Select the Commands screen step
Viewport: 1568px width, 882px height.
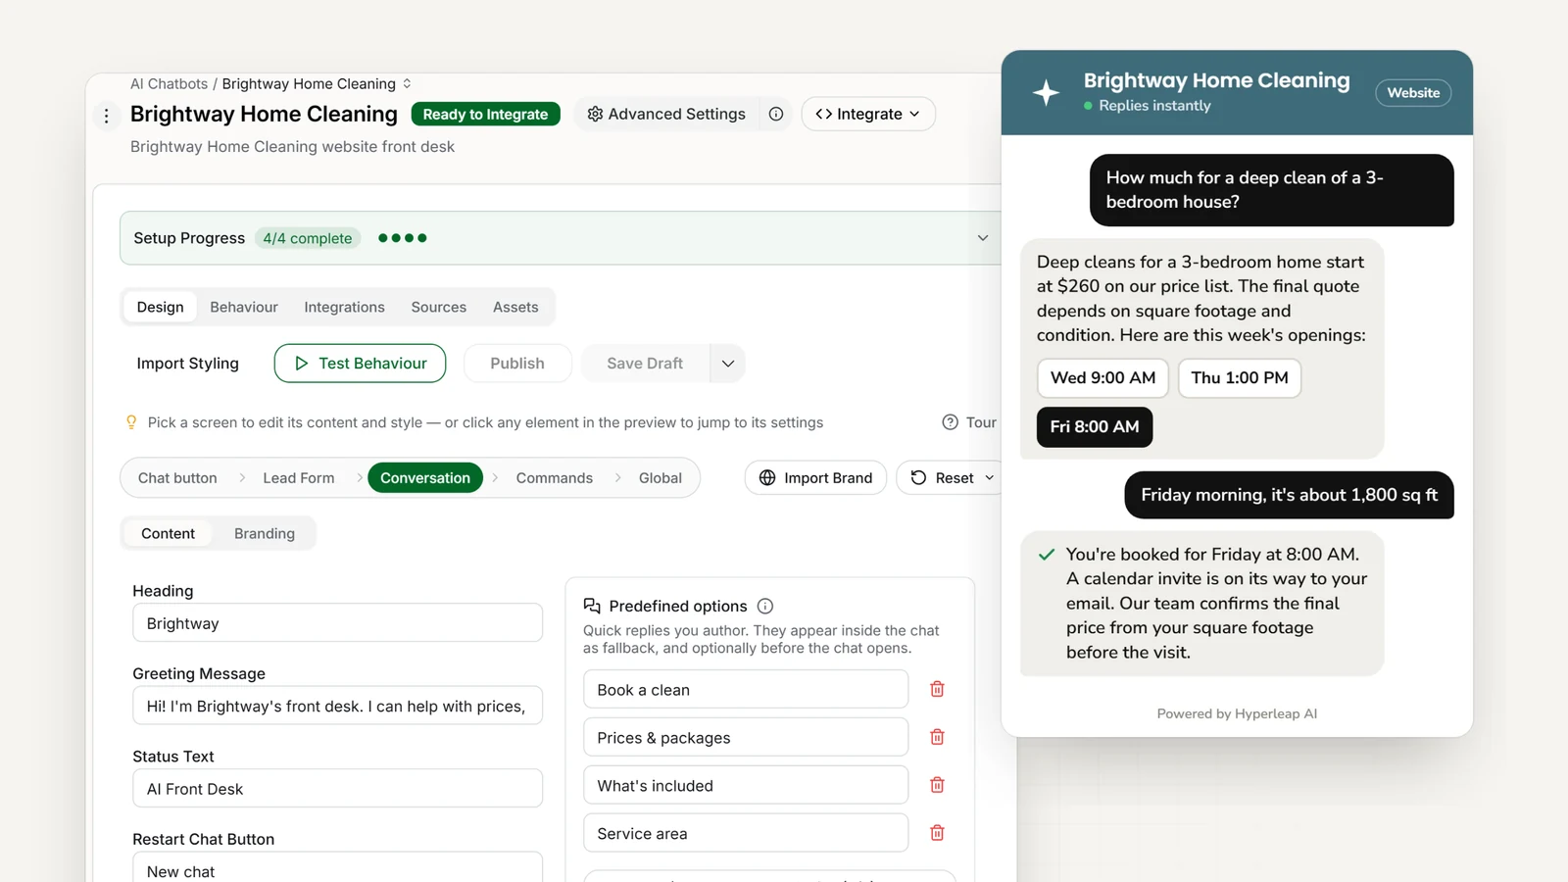coord(555,477)
